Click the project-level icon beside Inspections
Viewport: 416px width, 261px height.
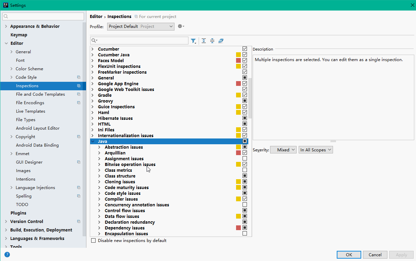[79, 86]
